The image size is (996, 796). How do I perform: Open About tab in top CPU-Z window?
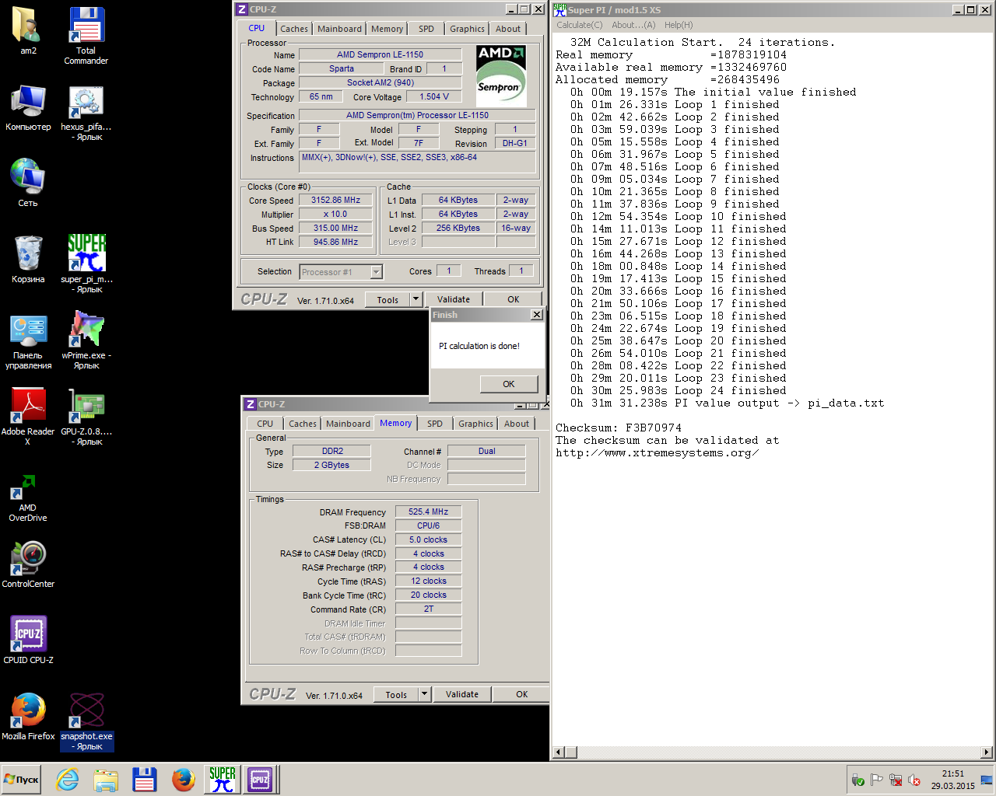click(508, 29)
